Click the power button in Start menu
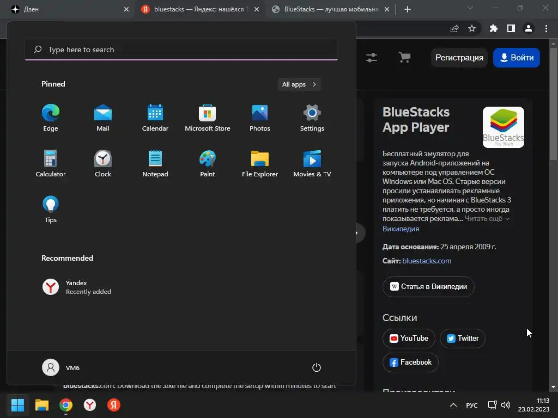558x418 pixels. point(317,367)
